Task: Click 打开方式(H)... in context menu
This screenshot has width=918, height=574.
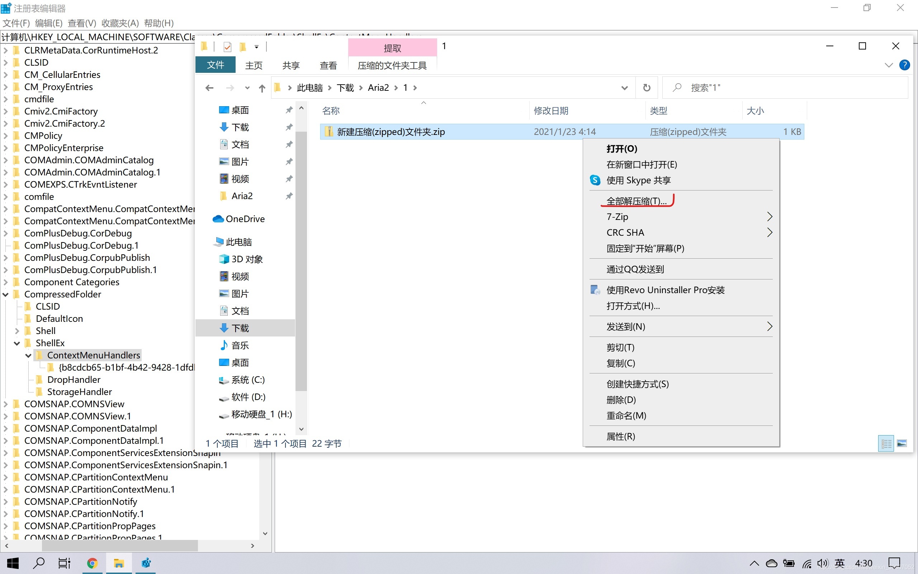Action: (633, 306)
